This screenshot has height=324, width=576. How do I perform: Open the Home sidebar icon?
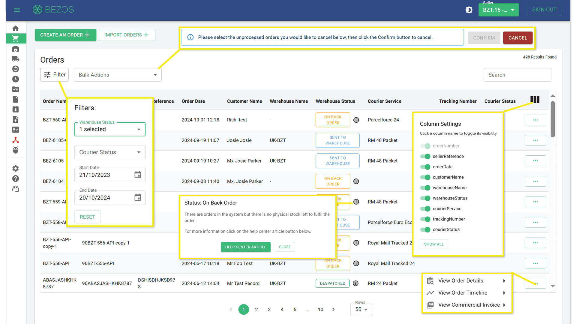(16, 28)
